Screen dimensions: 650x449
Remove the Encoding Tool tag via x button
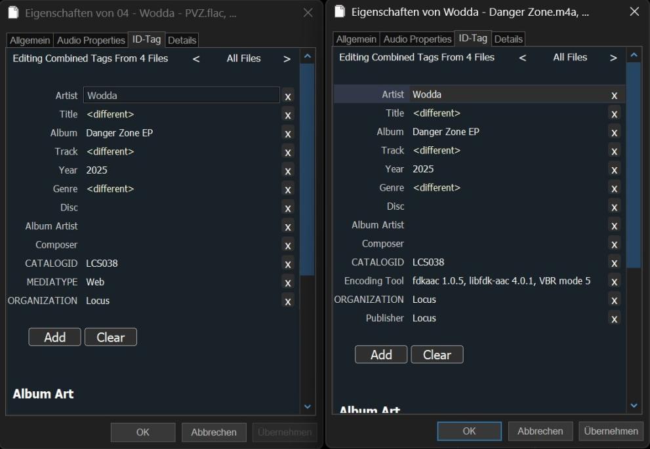click(614, 282)
